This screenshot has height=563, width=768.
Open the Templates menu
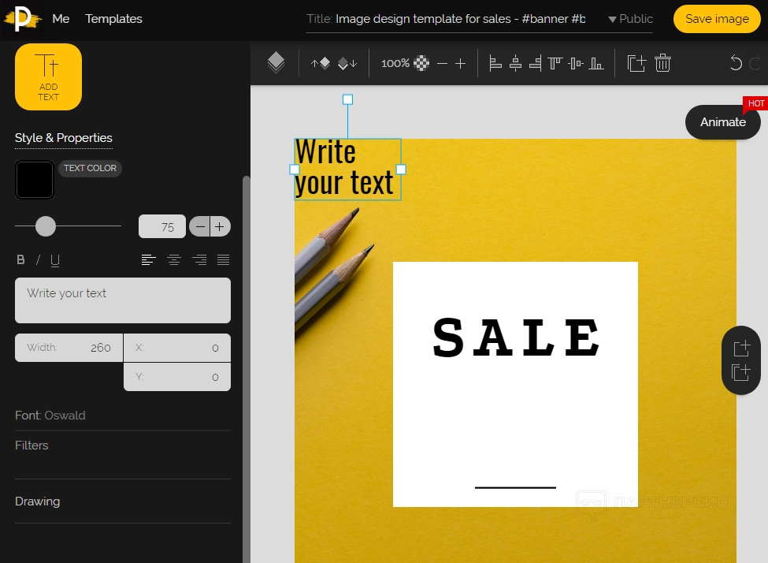113,19
